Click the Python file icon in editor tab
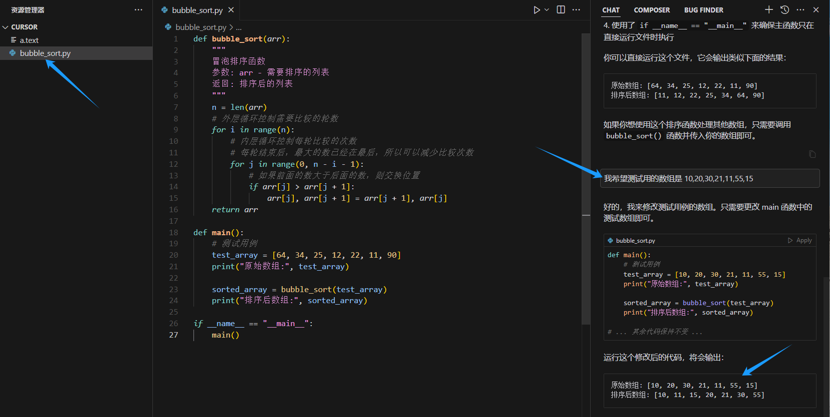 click(164, 10)
